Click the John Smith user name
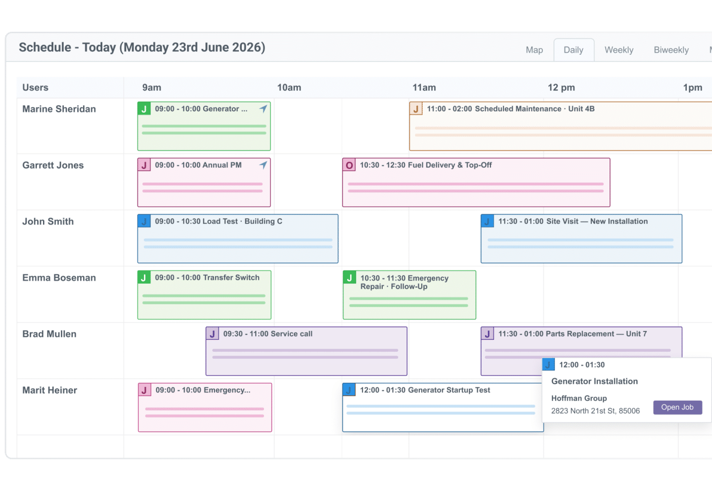The width and height of the screenshot is (712, 491). click(x=48, y=222)
